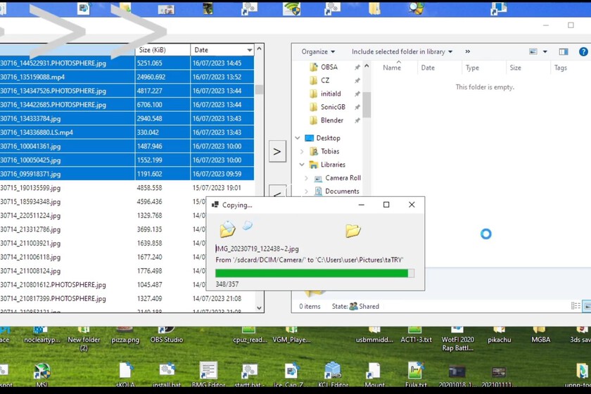591x394 pixels.
Task: Switch to details view icon in status bar
Action: pyautogui.click(x=576, y=306)
